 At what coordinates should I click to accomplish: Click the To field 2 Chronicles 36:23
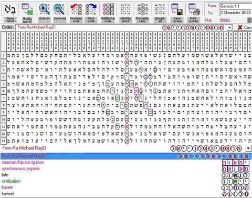236,13
